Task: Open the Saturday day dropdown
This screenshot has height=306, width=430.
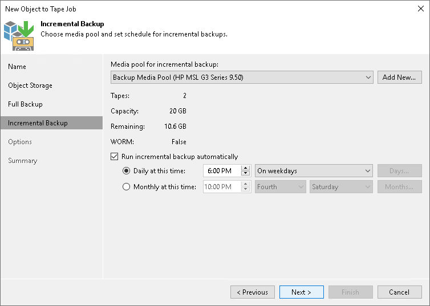Action: [341, 187]
